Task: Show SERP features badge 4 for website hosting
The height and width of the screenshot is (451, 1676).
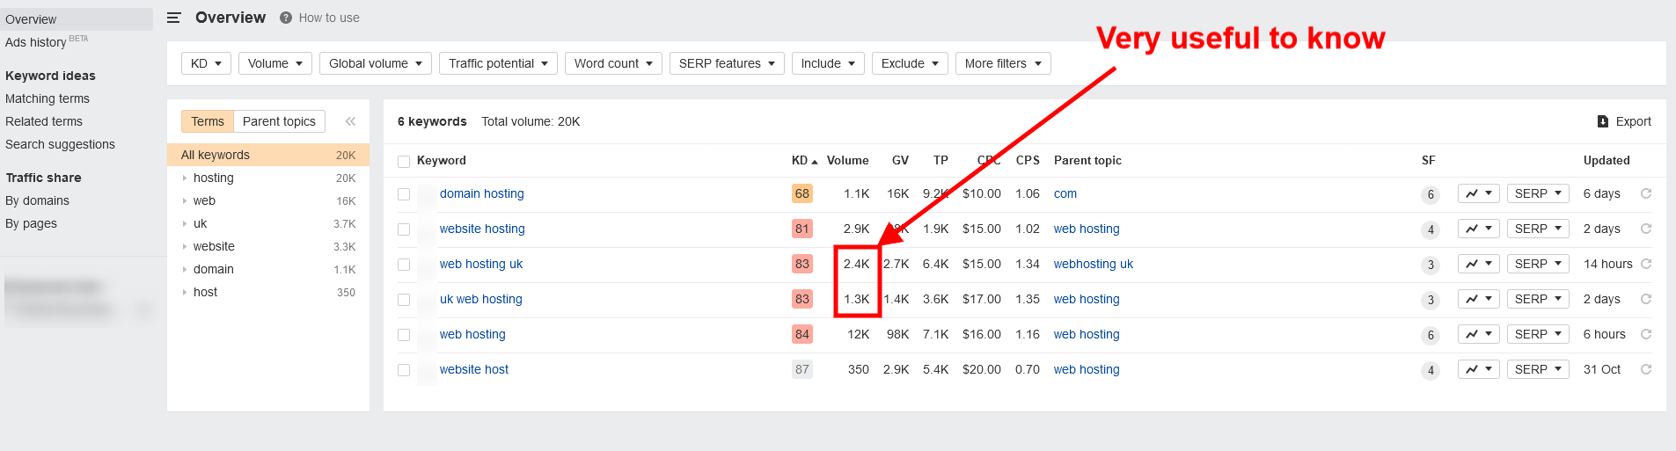Action: click(1431, 229)
